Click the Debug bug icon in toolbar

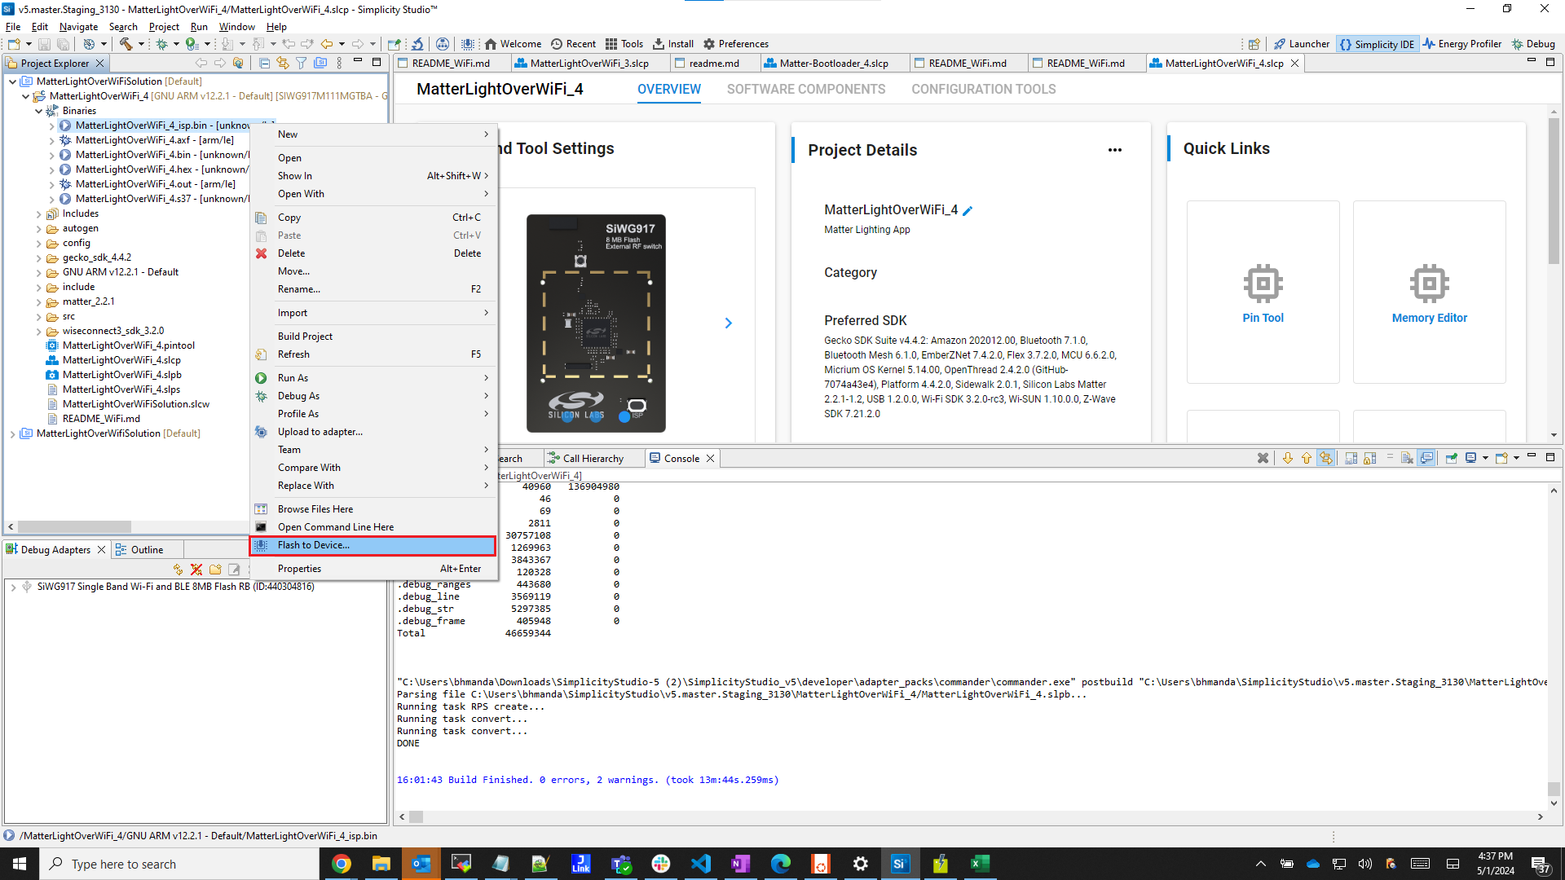click(161, 44)
